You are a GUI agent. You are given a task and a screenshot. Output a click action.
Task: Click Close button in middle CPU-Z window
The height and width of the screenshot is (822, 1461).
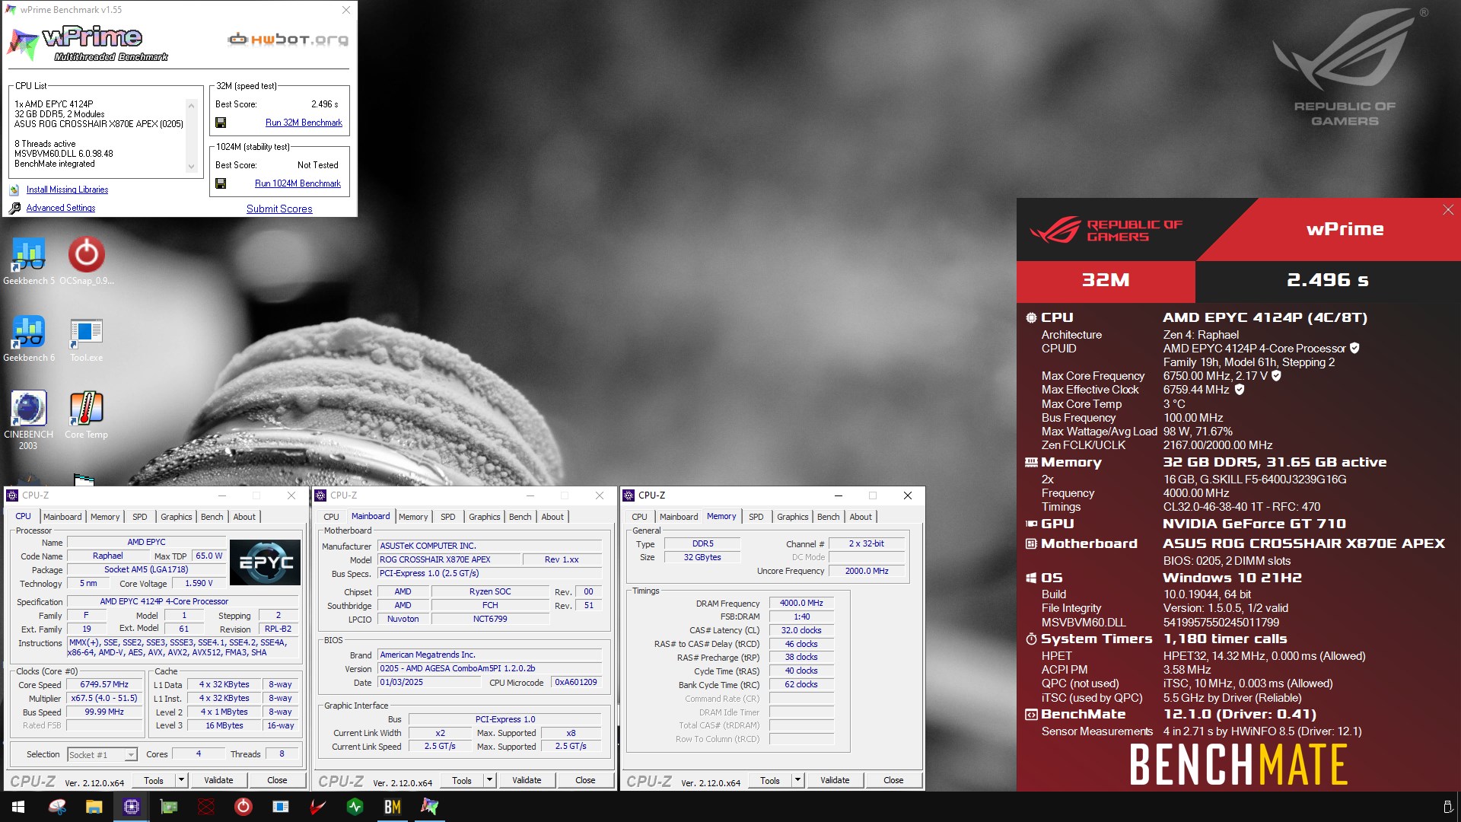tap(585, 780)
